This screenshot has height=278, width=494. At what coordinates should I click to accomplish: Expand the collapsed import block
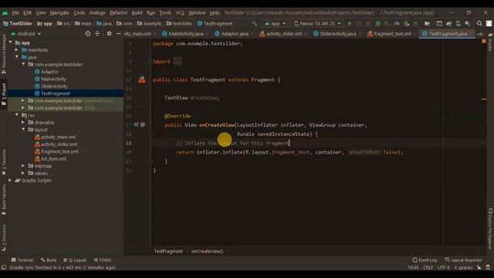click(178, 62)
